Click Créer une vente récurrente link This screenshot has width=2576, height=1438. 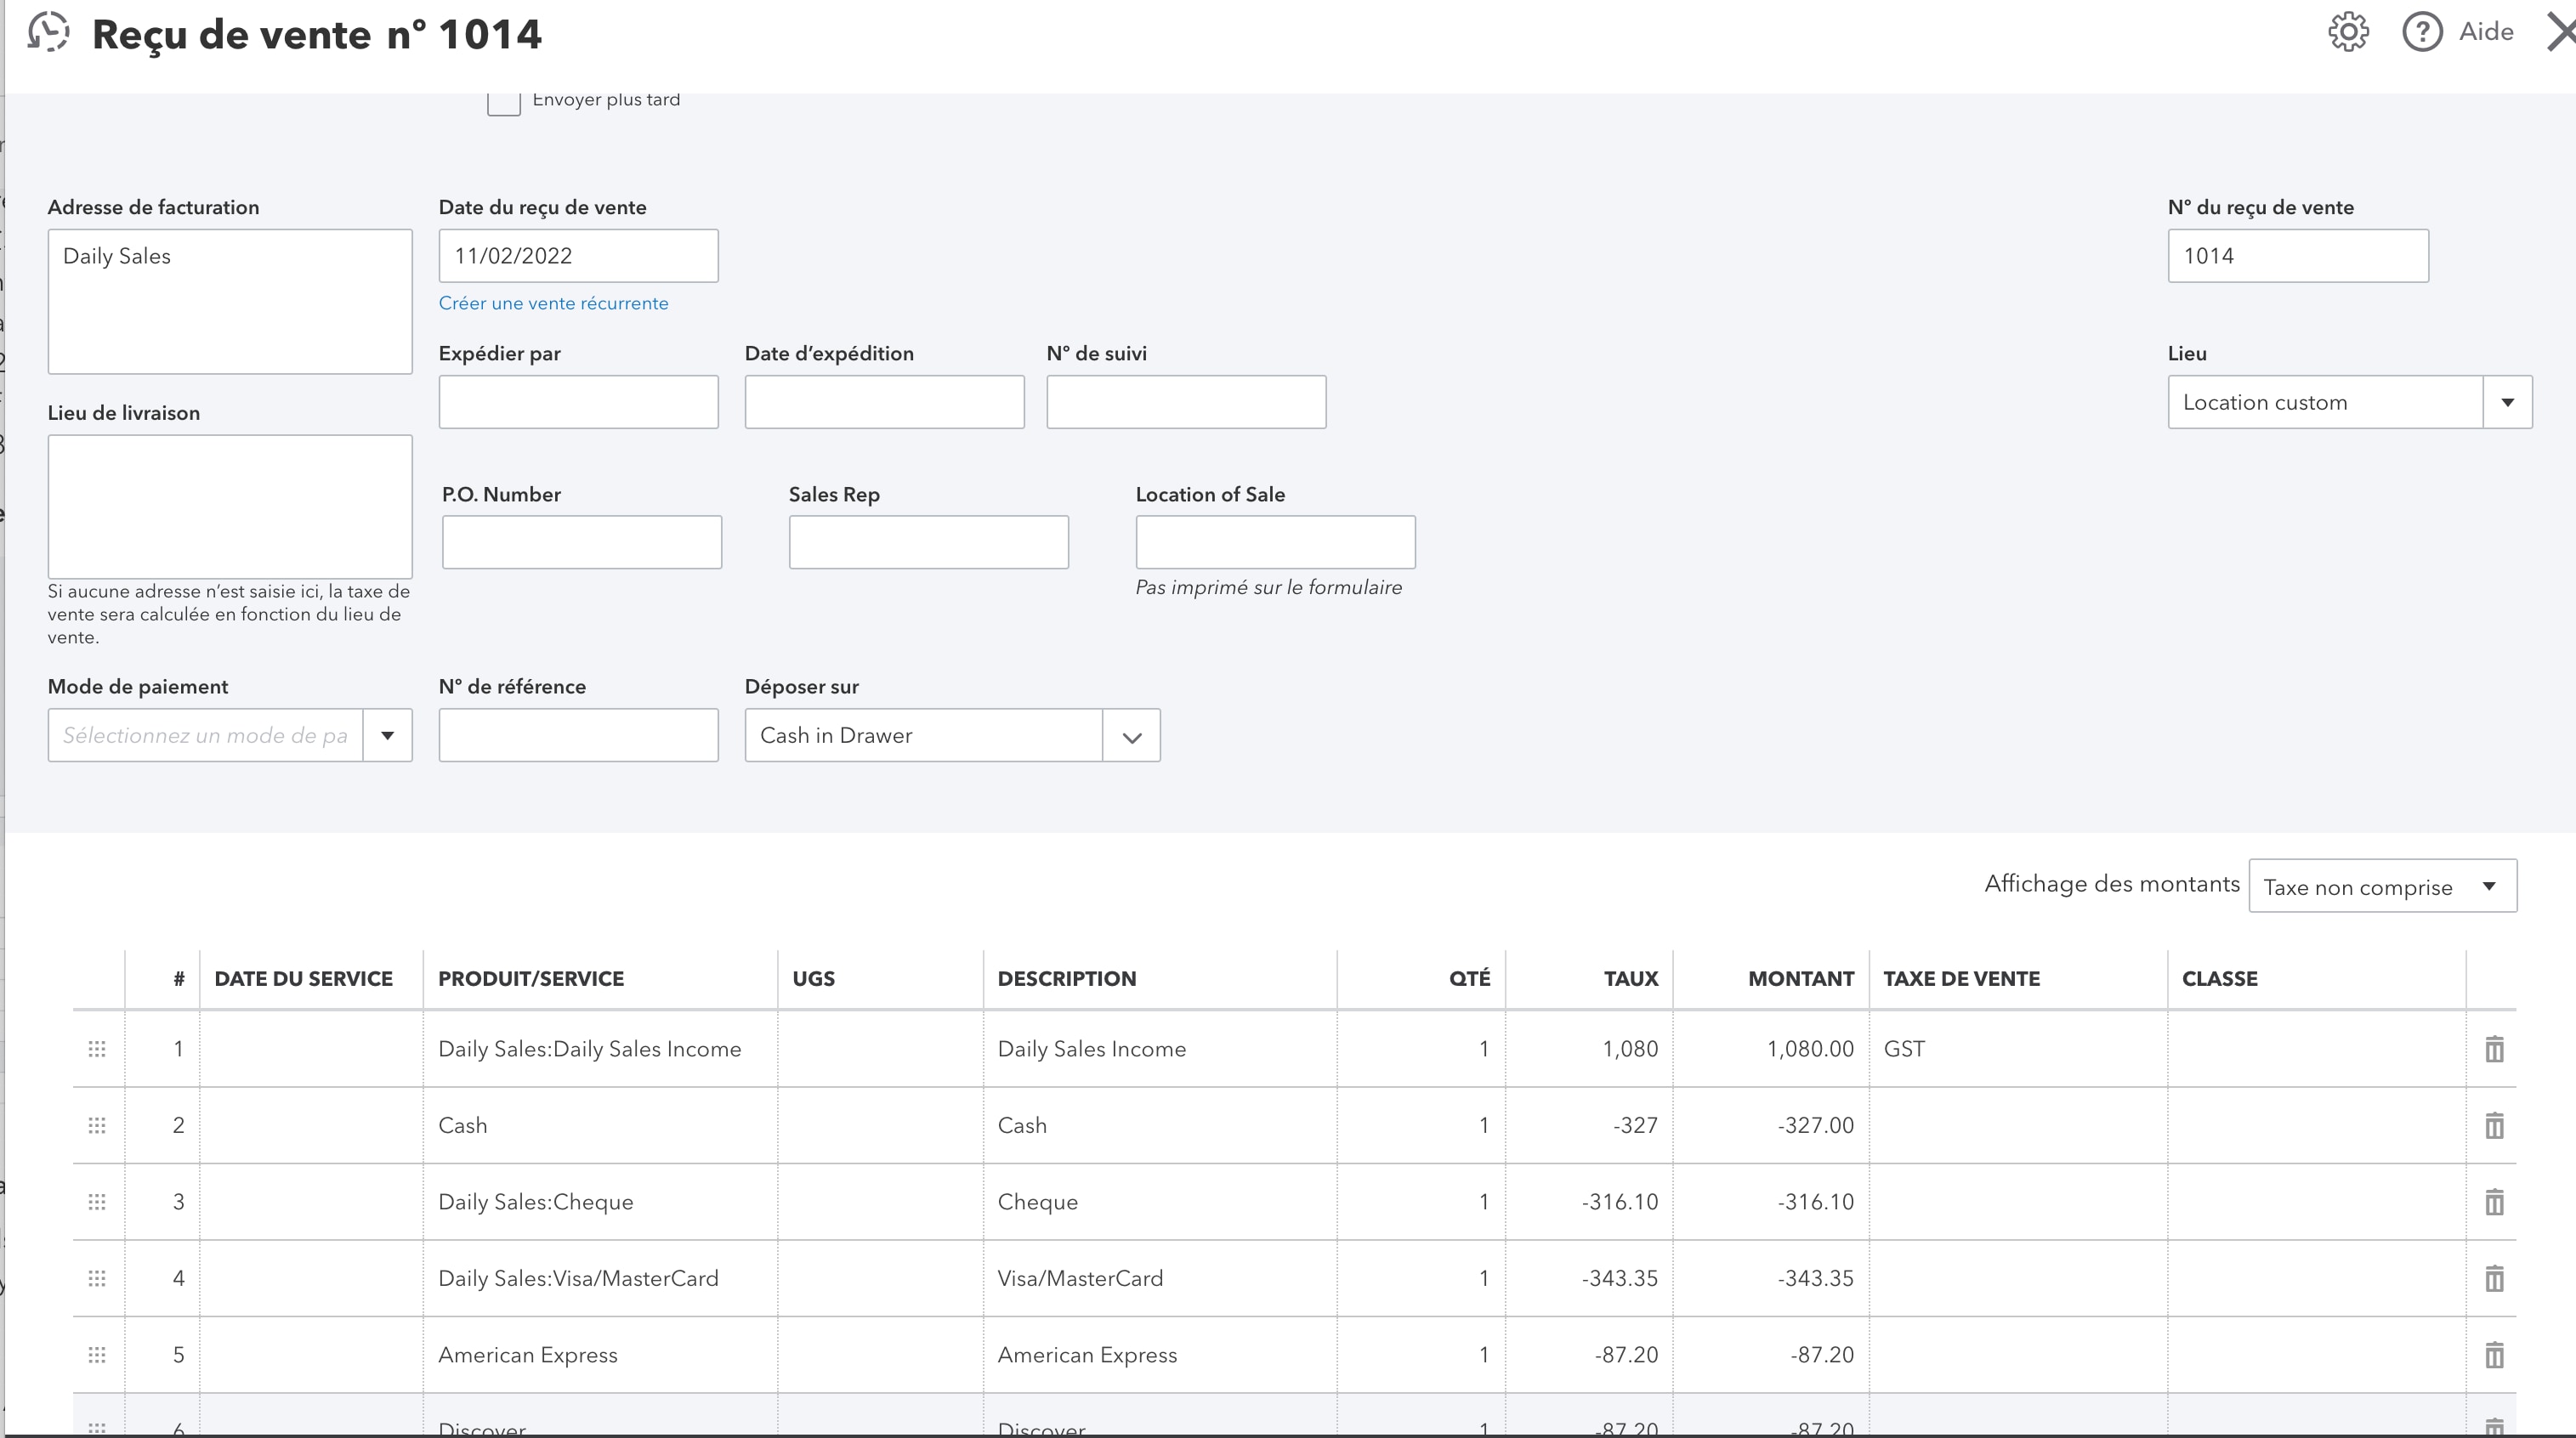553,303
